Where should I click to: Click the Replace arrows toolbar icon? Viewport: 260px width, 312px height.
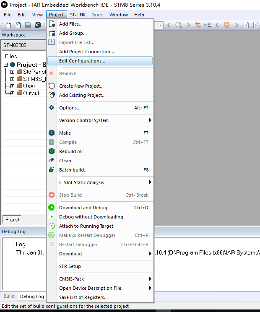coord(198,25)
